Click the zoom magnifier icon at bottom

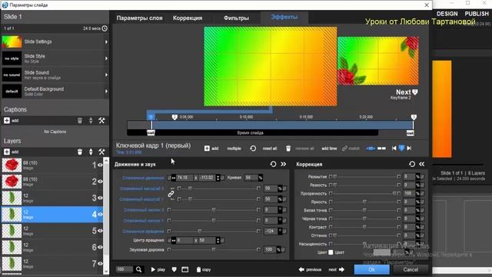coord(138,269)
